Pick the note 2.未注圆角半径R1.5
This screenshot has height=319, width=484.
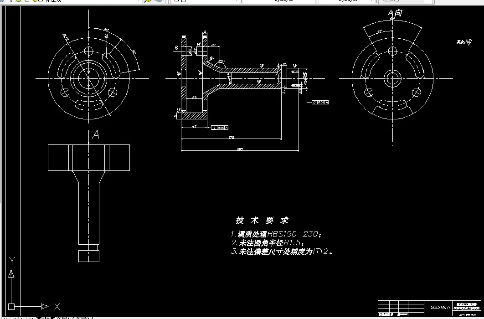tap(268, 243)
